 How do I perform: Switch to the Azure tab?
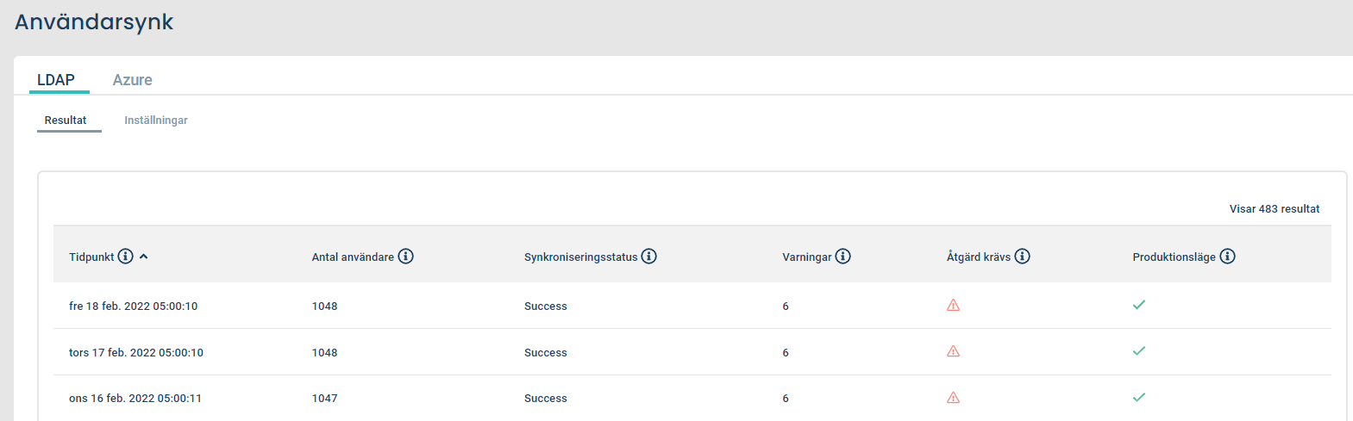[133, 80]
